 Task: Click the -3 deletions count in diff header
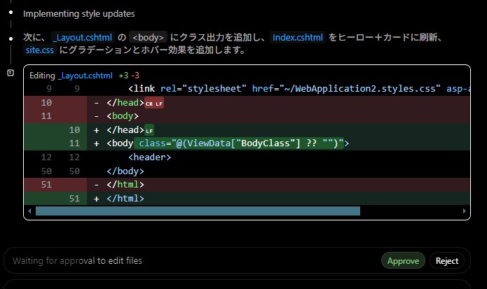[135, 75]
